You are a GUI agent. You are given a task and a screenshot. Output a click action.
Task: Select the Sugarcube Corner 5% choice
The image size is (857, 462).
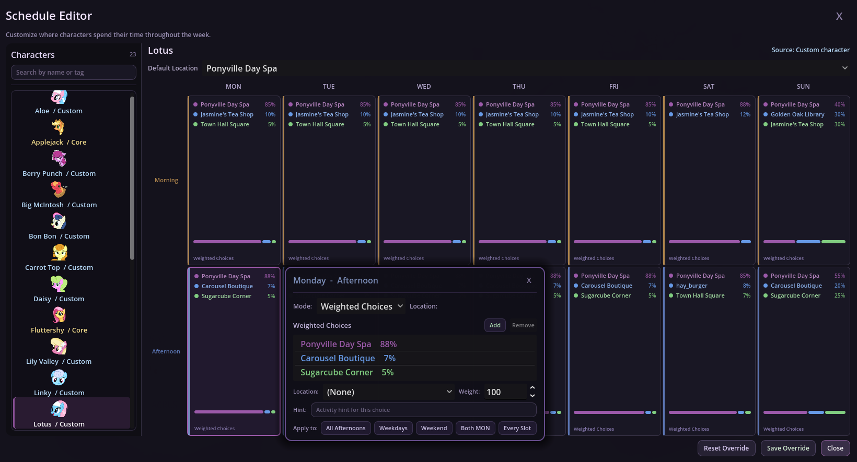tap(415, 372)
